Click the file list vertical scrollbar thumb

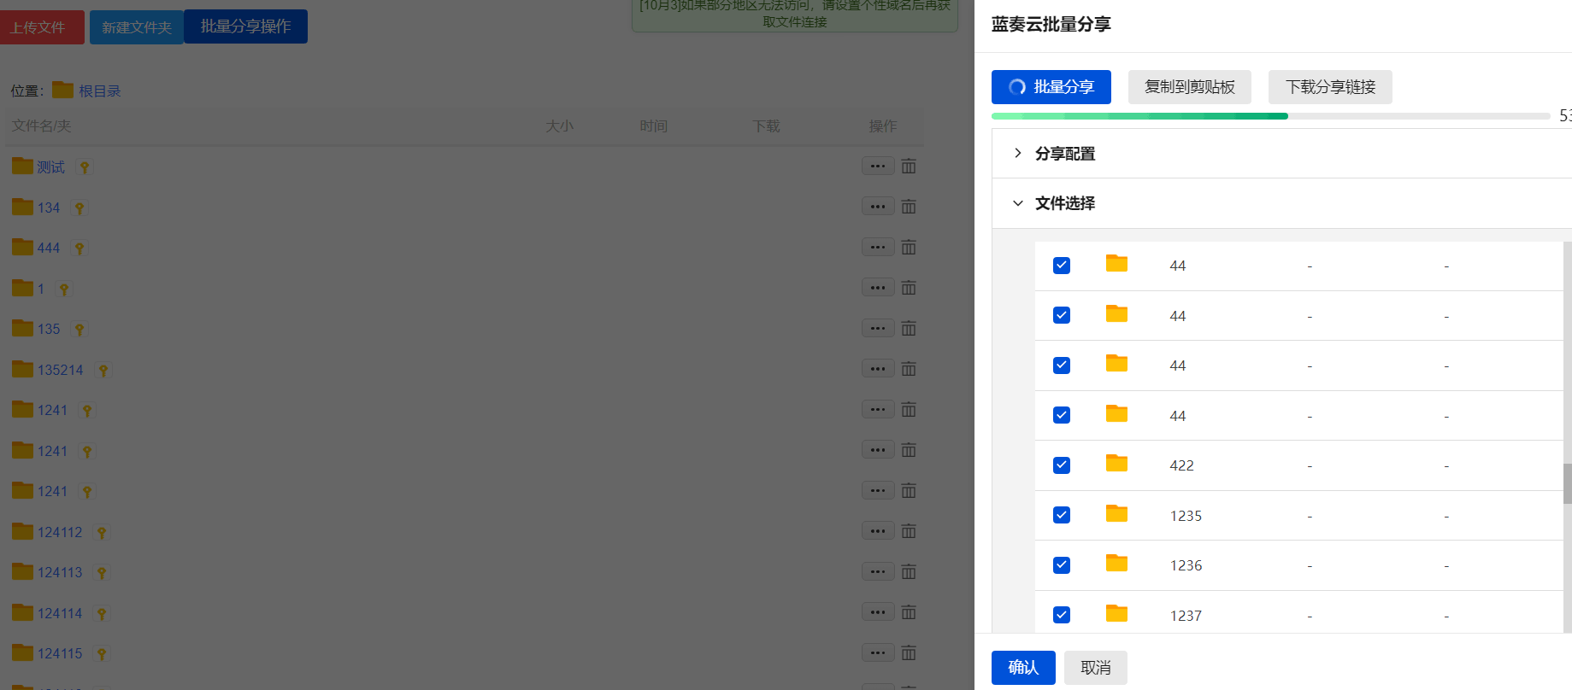(x=1567, y=483)
